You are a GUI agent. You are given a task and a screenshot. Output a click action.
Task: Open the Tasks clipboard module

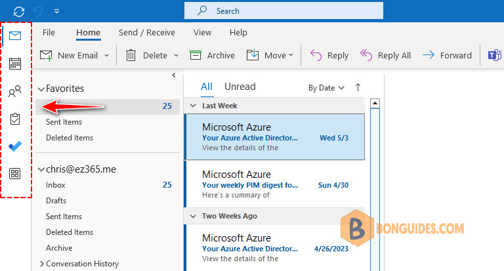pyautogui.click(x=15, y=119)
